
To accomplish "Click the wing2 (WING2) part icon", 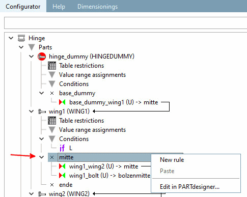I will 42,193.
